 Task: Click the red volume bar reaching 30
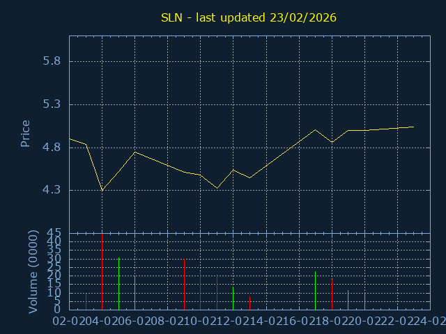point(184,284)
